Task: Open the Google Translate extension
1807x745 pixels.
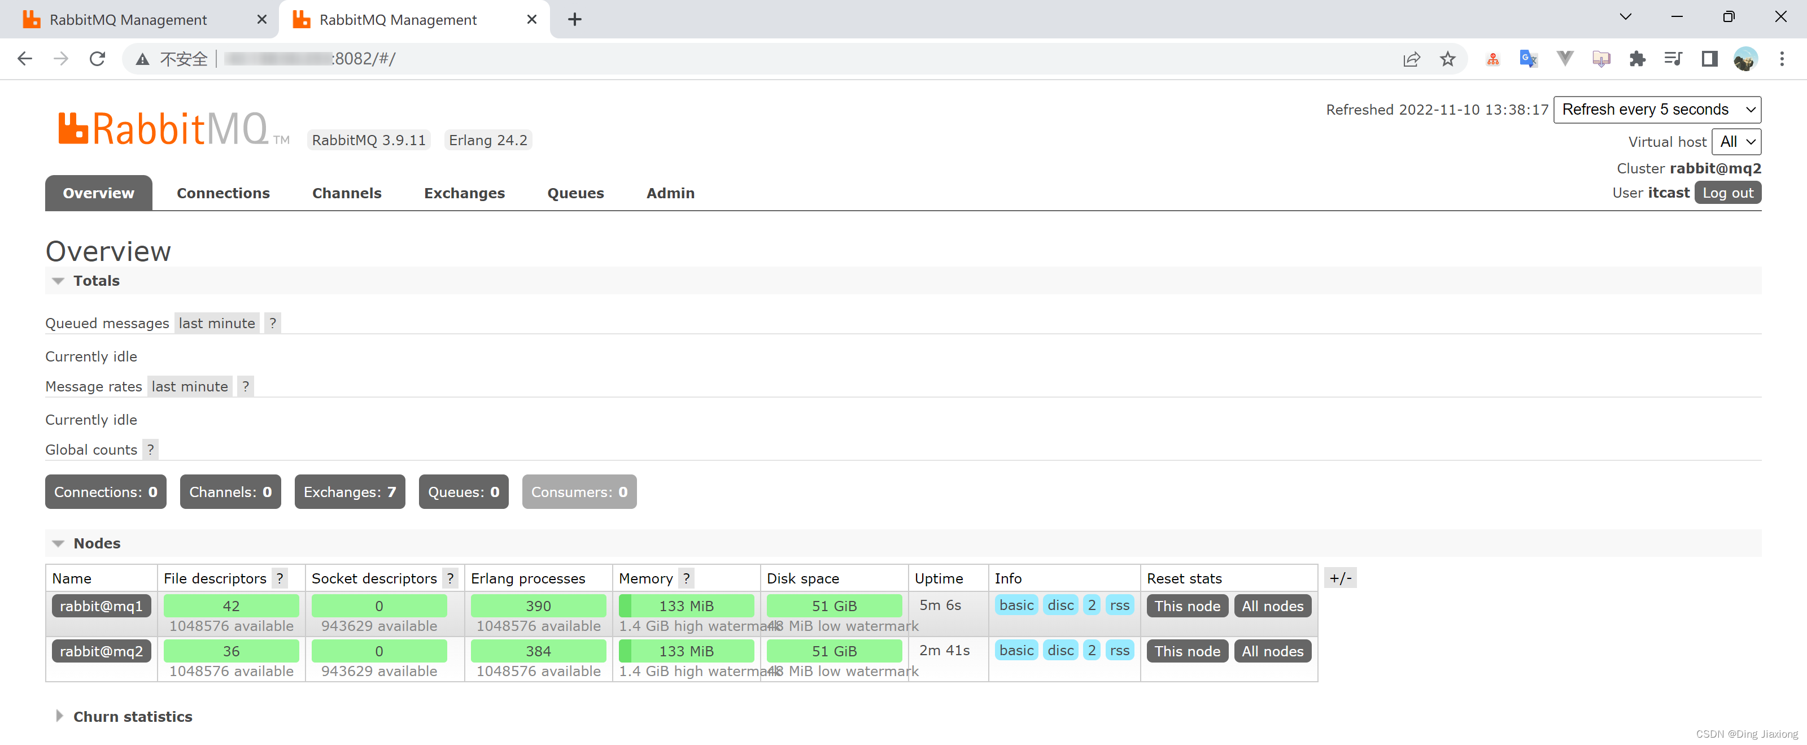Action: (x=1529, y=59)
